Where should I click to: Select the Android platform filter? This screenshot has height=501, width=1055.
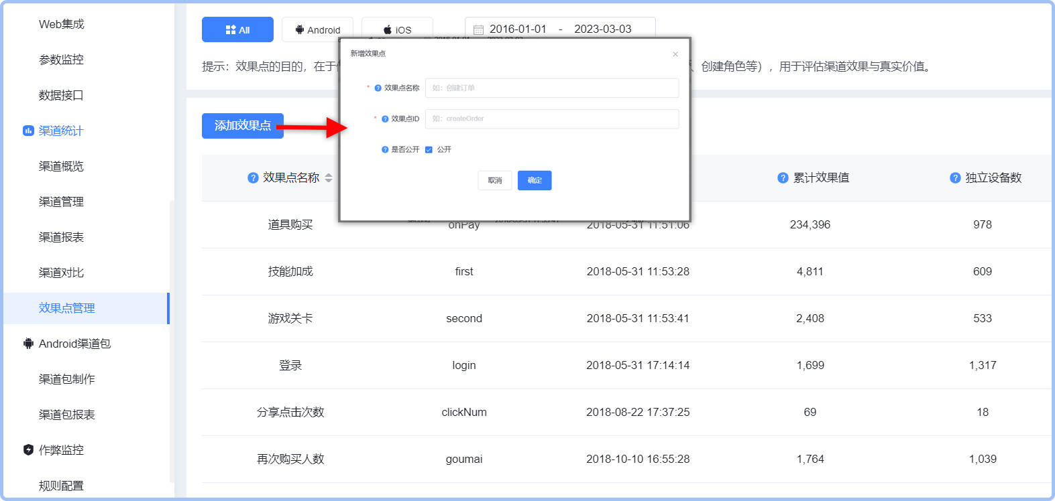317,29
